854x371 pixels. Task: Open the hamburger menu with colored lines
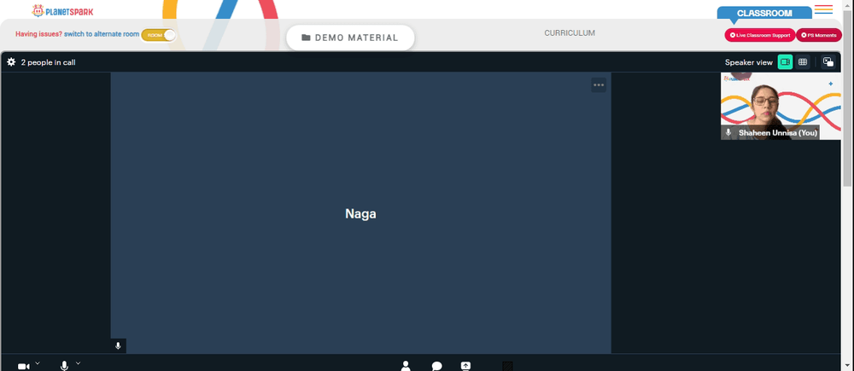pos(823,9)
